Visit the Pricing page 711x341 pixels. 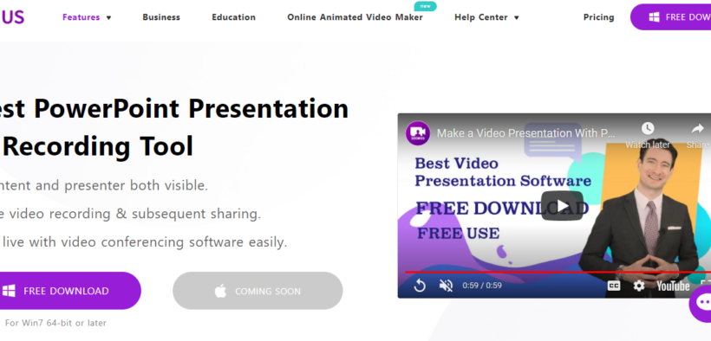pos(598,17)
